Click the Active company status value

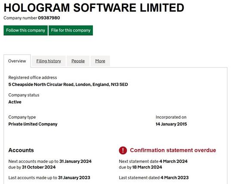click(15, 102)
